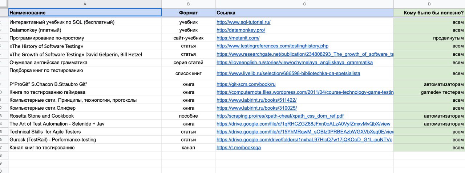Select the 'канал' format cell
This screenshot has height=173, width=465.
click(x=189, y=148)
